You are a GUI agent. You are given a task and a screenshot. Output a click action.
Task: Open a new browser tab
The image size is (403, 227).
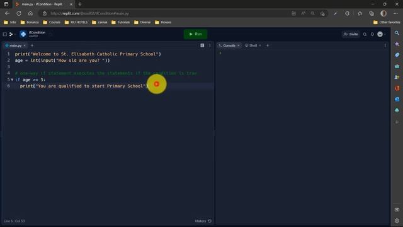(80, 4)
